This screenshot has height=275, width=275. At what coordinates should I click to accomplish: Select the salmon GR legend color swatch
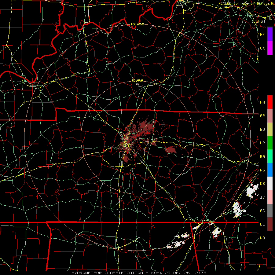point(270,116)
